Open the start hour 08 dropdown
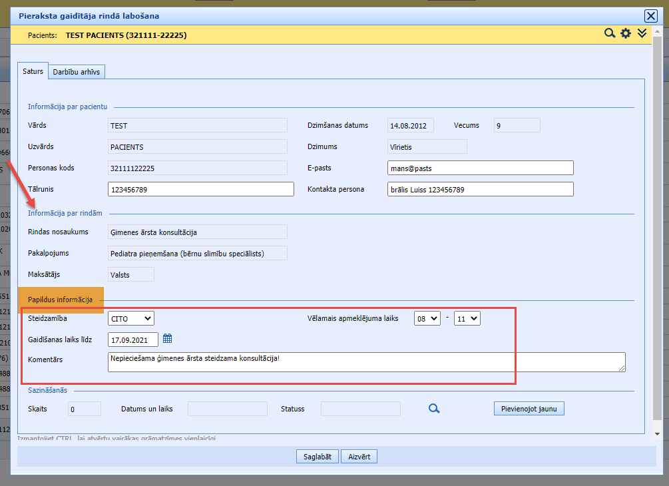The width and height of the screenshot is (669, 486). 427,319
